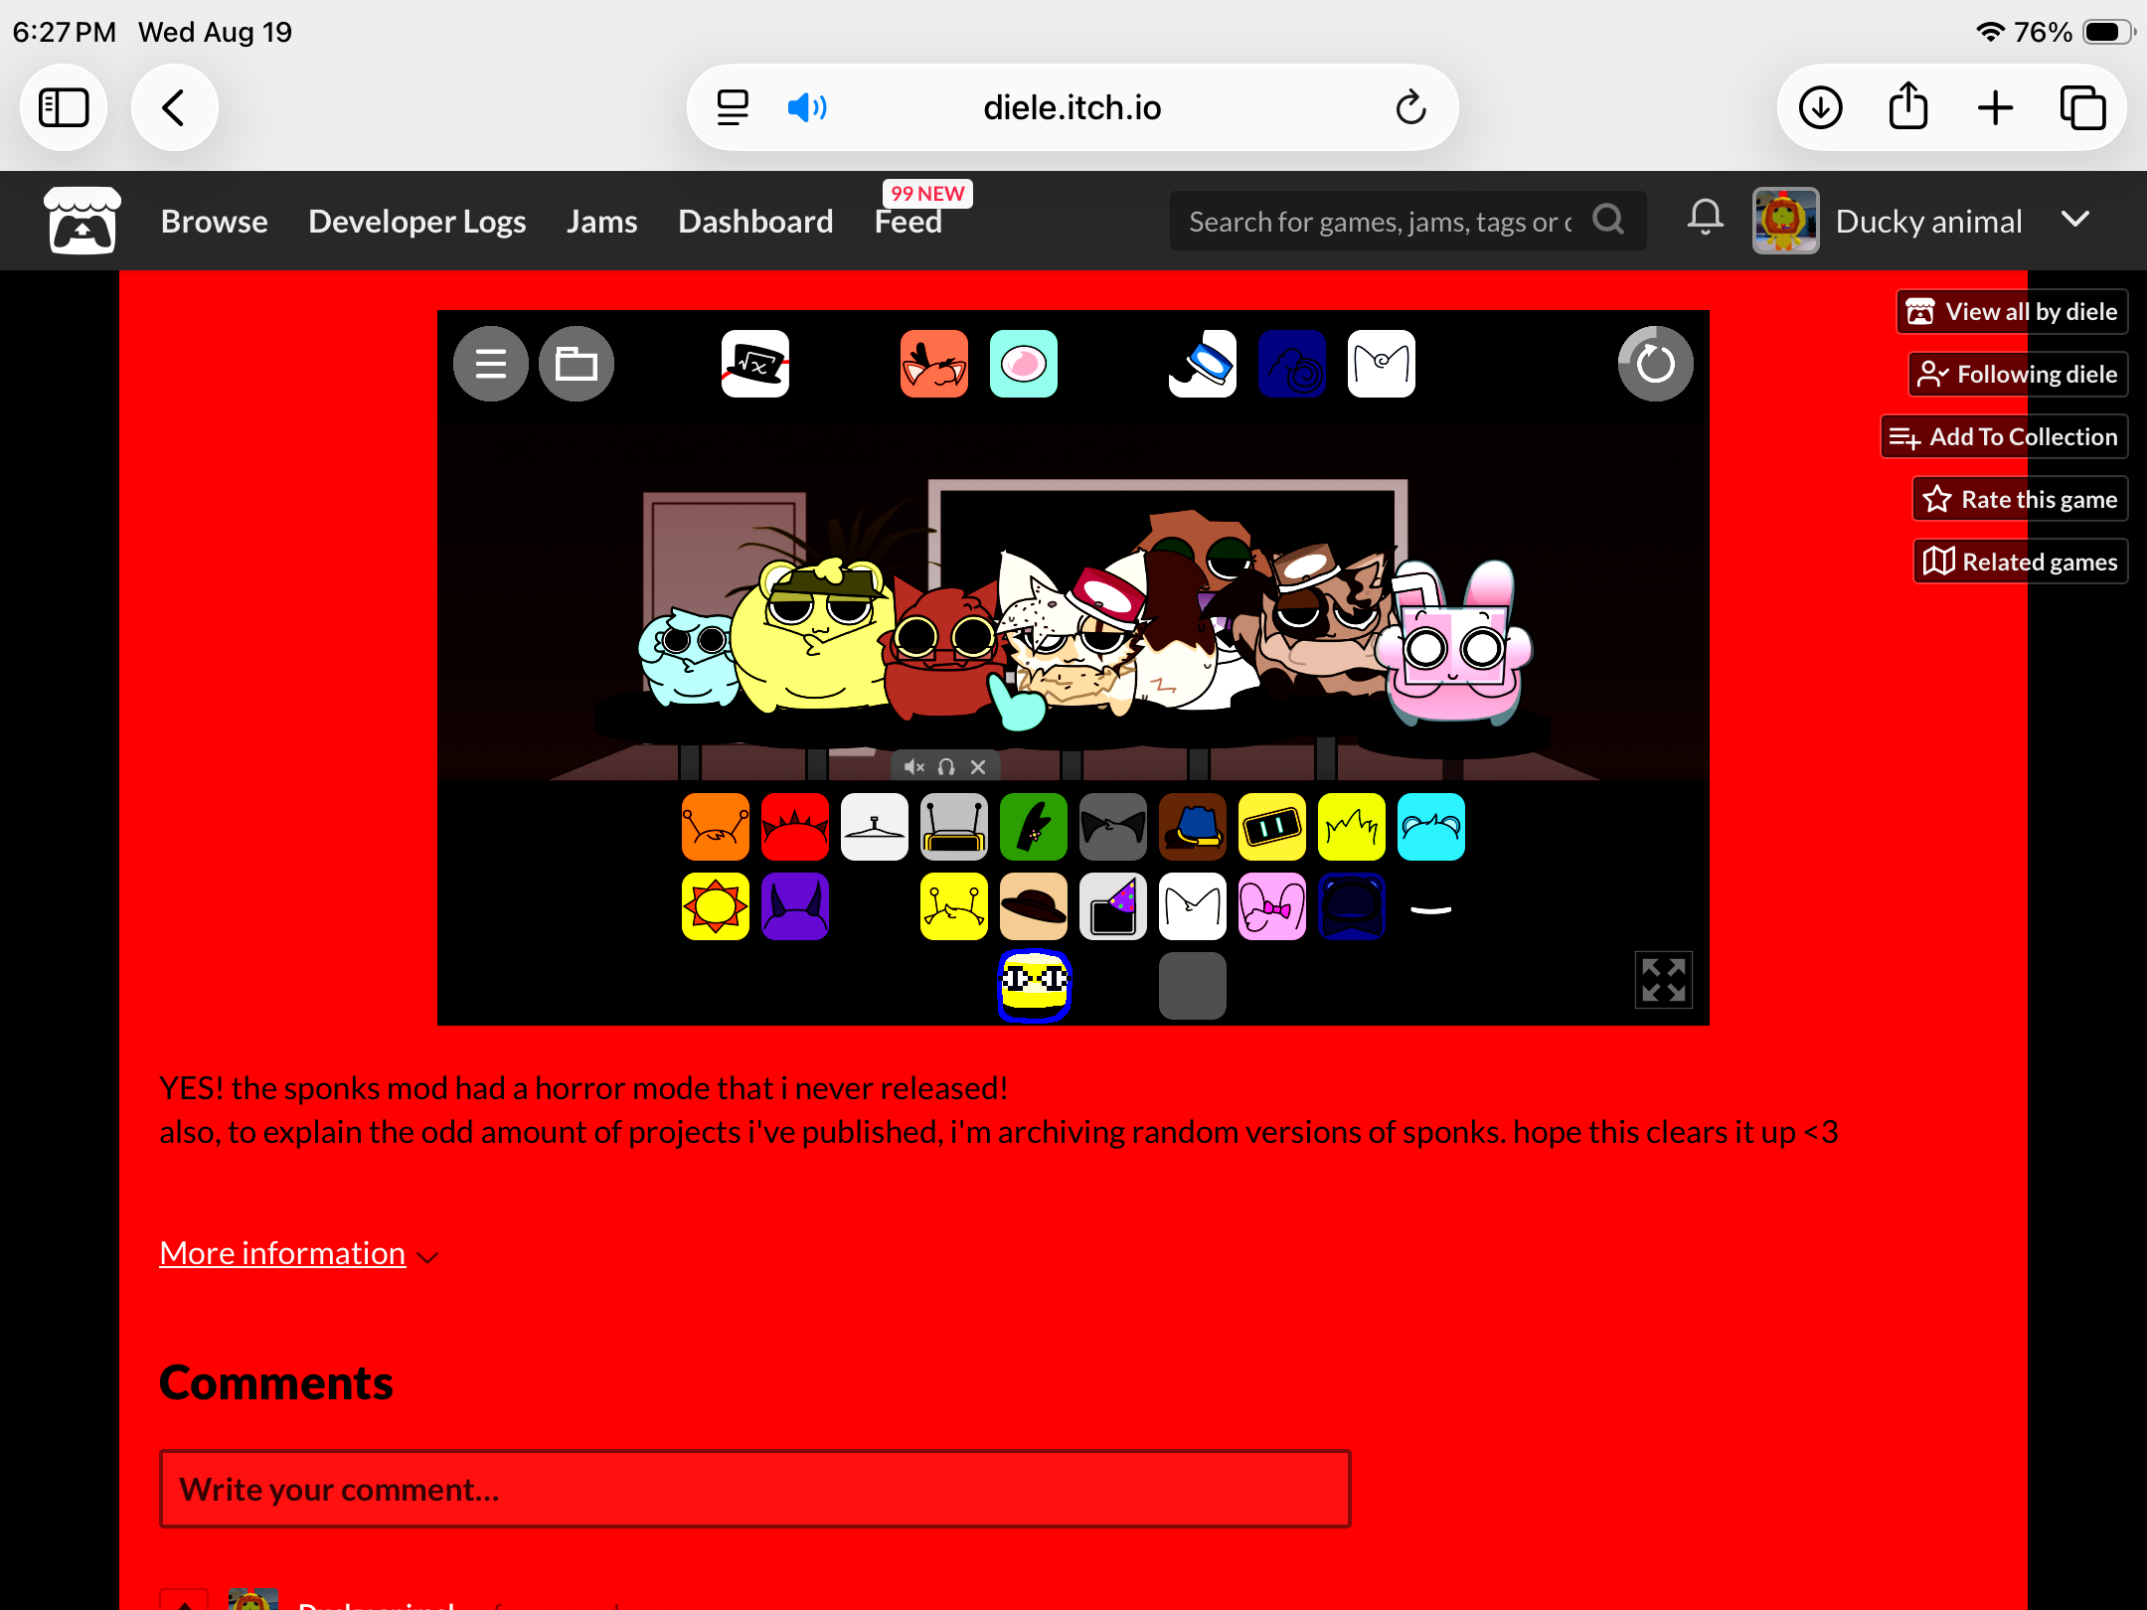Click View all by diele
The width and height of the screenshot is (2147, 1610).
(x=2013, y=311)
